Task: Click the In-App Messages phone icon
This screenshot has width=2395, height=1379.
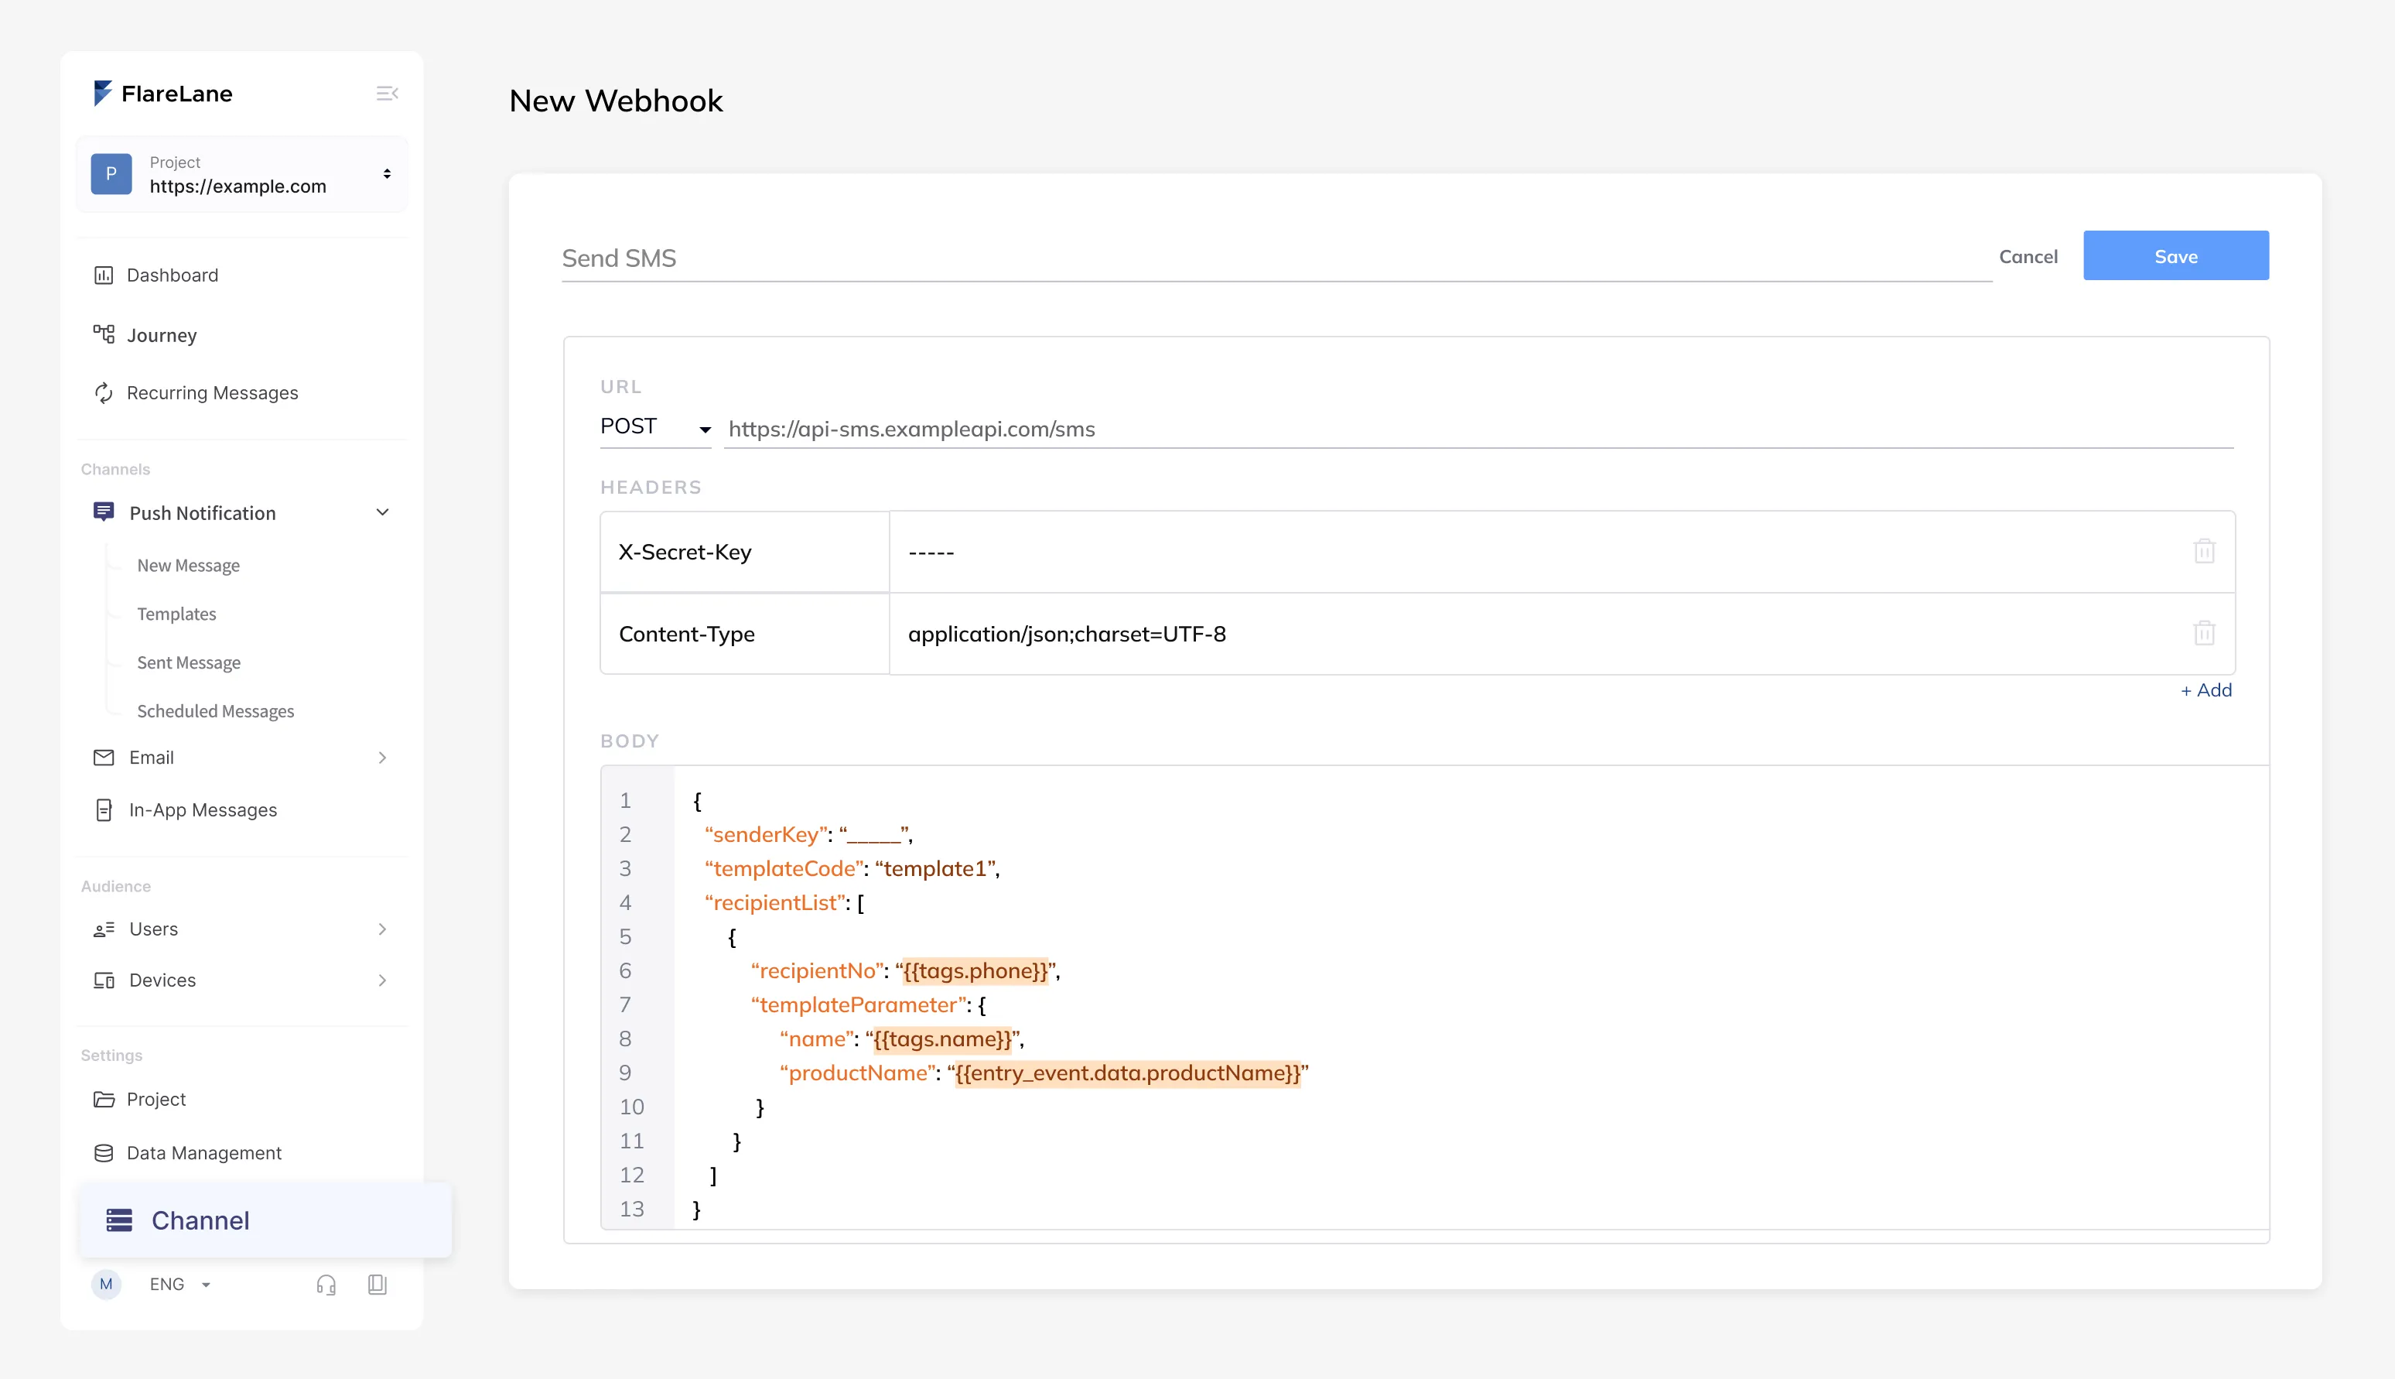Action: [x=103, y=809]
